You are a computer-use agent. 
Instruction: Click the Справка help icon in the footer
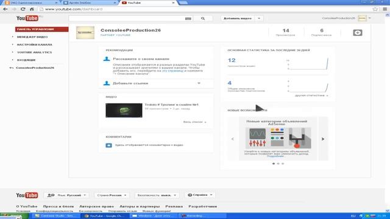[190, 195]
